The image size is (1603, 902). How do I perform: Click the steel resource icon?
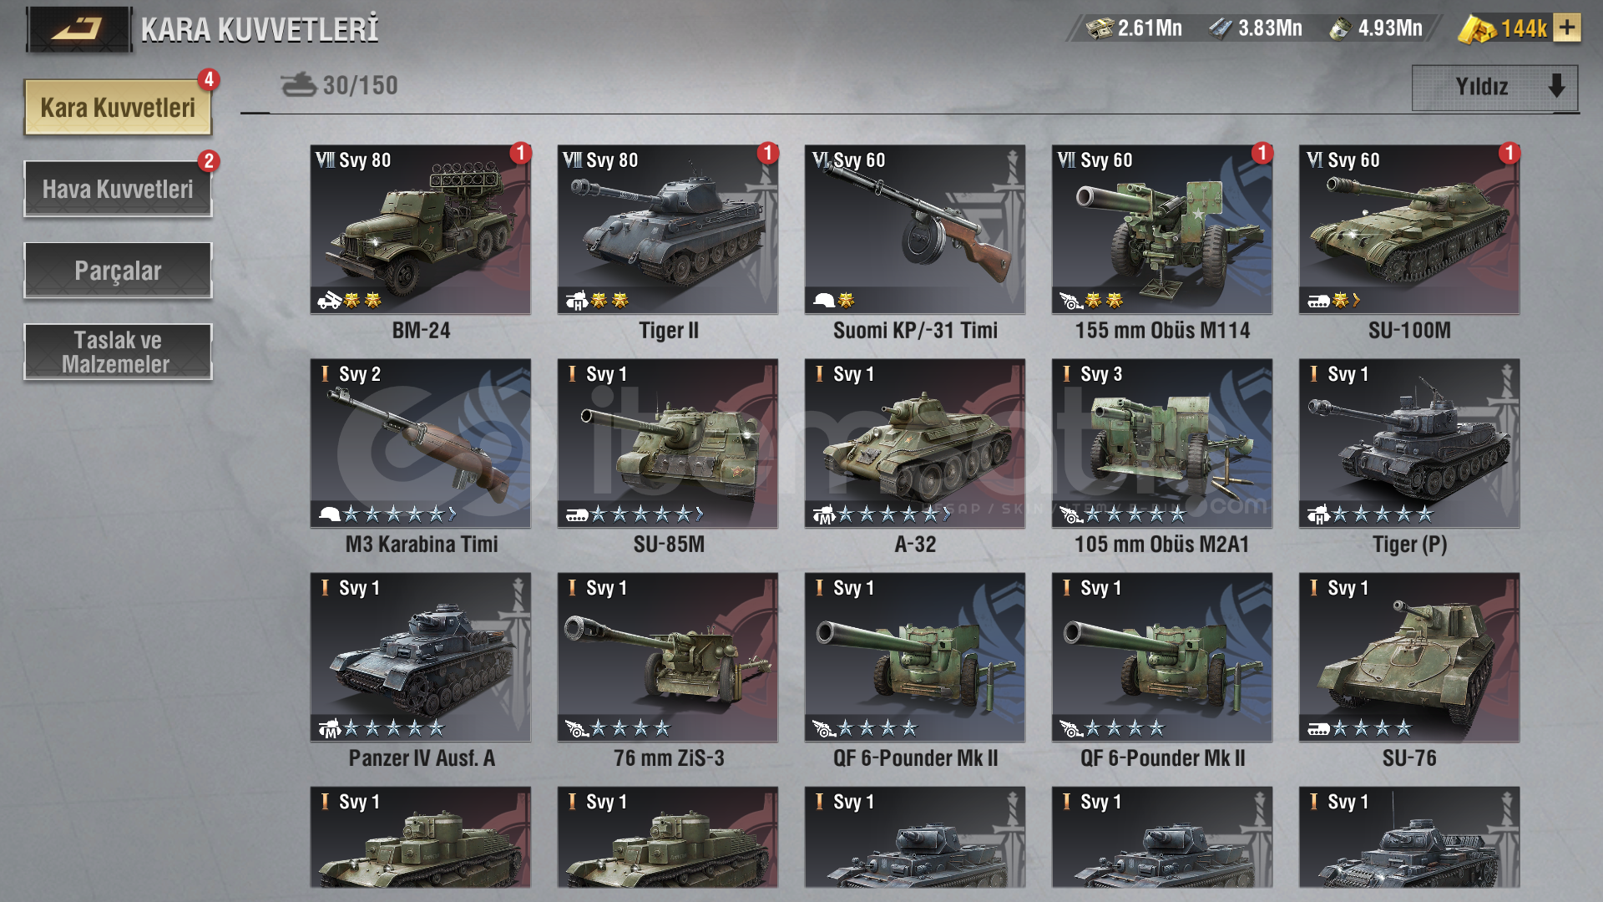point(1221,29)
